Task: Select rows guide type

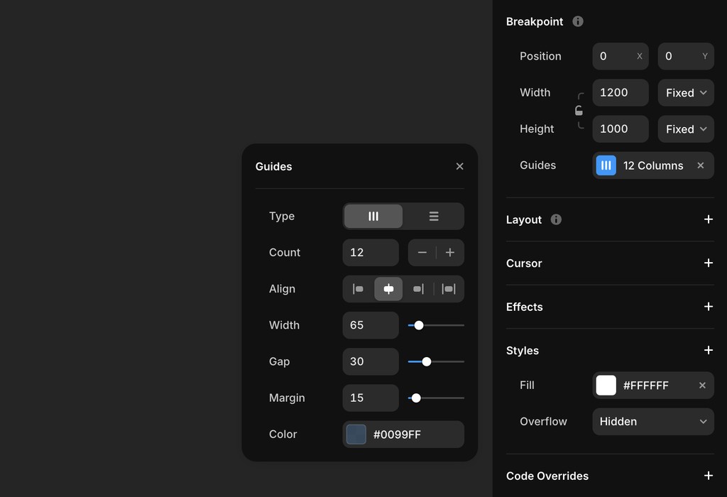Action: click(x=434, y=216)
